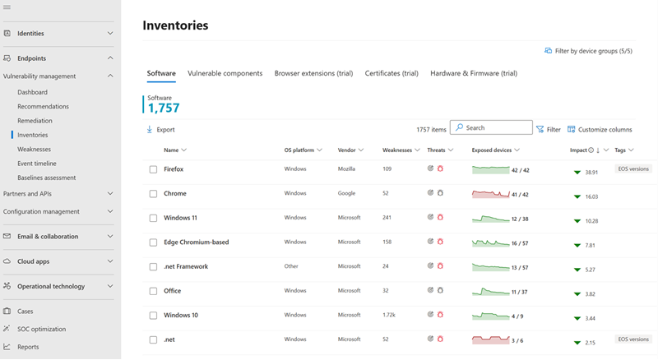Collapse the Endpoints section
The image size is (658, 360).
(110, 58)
